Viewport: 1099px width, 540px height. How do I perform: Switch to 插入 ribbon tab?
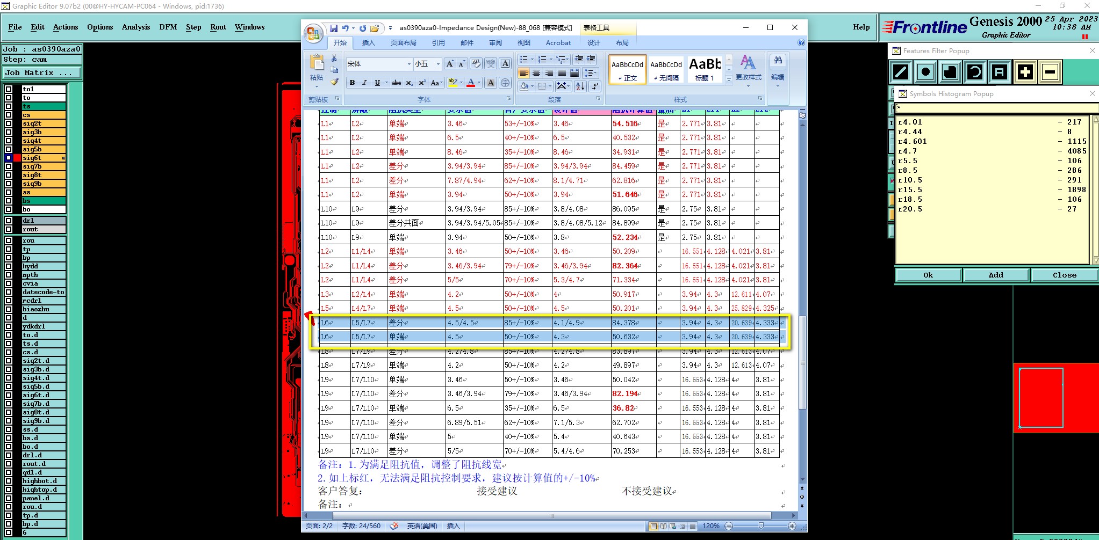click(x=368, y=42)
